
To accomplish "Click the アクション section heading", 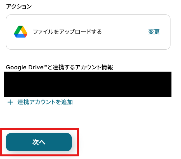I will click(19, 6).
